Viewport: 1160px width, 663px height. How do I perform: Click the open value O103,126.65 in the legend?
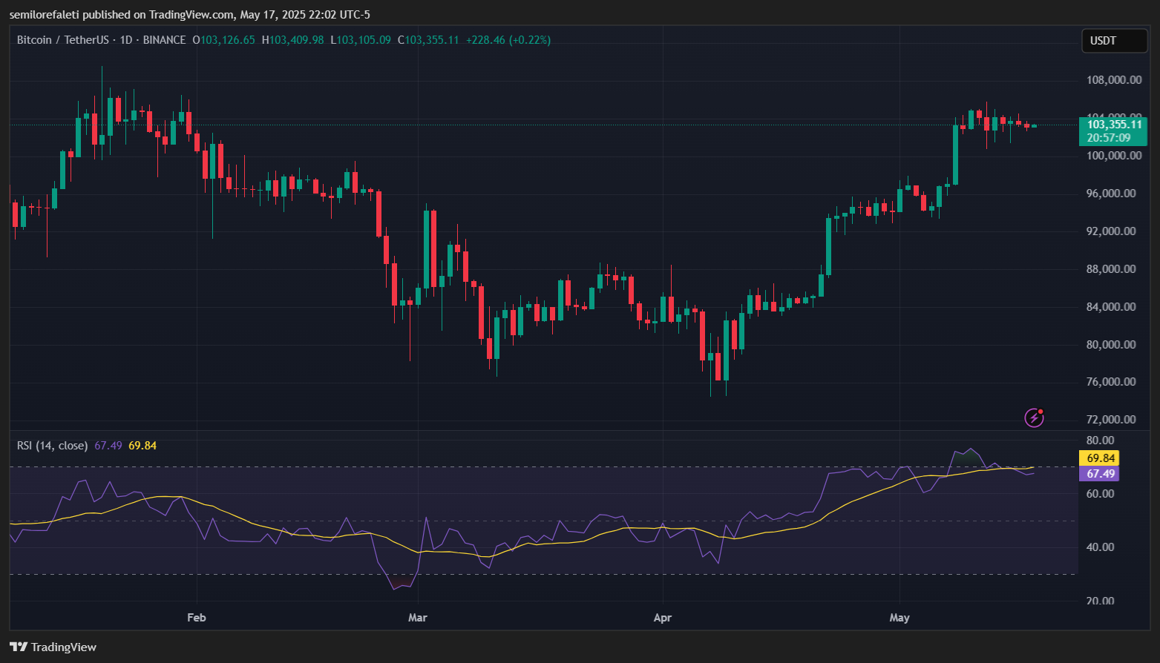click(x=223, y=40)
